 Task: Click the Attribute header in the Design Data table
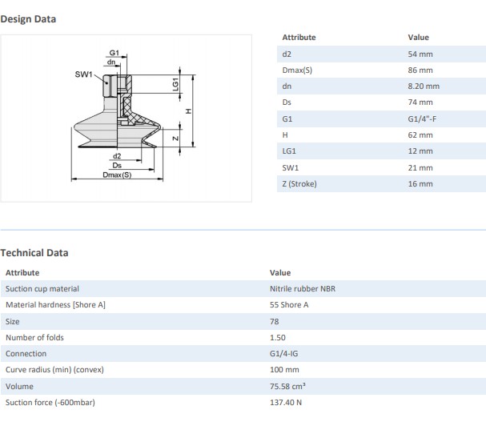299,37
